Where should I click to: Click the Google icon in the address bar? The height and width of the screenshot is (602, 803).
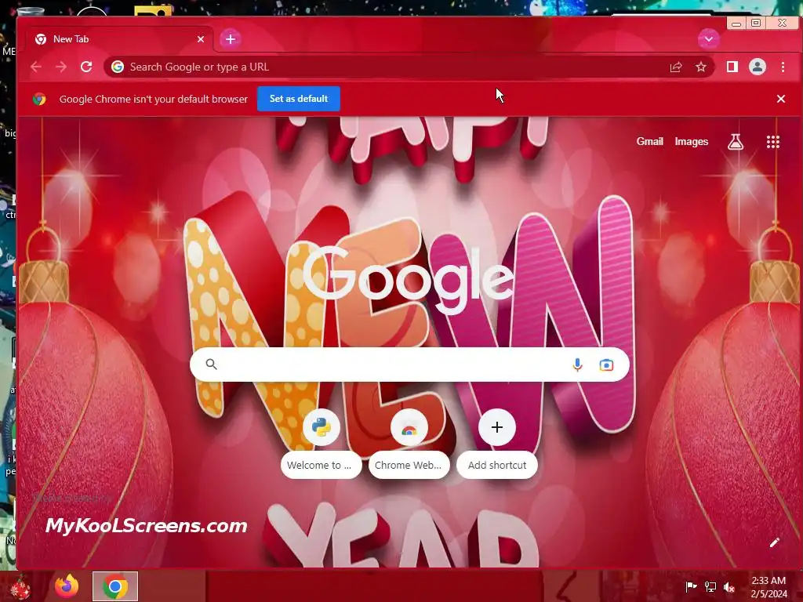[x=118, y=67]
